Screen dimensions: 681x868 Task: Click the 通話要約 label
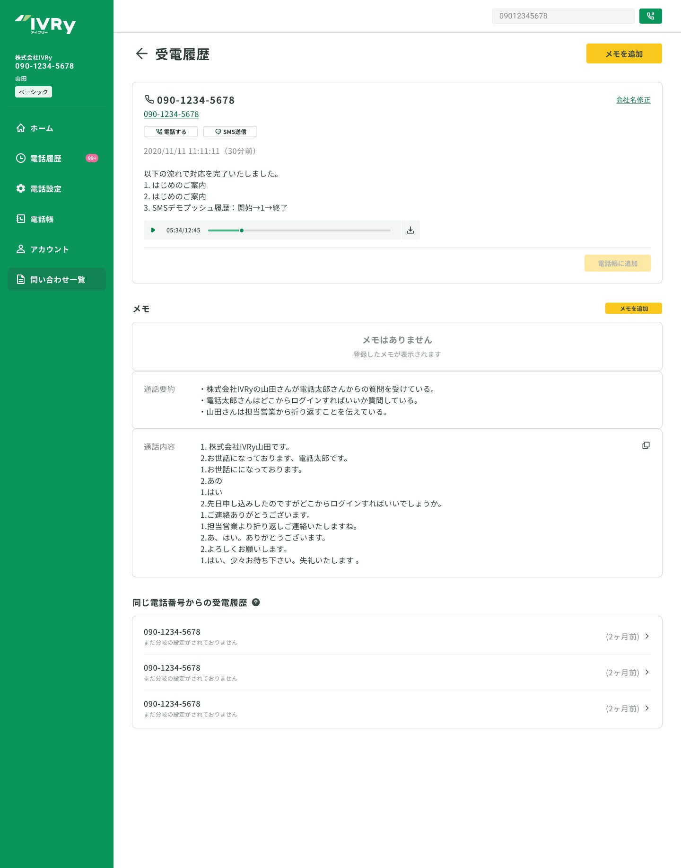coord(159,389)
